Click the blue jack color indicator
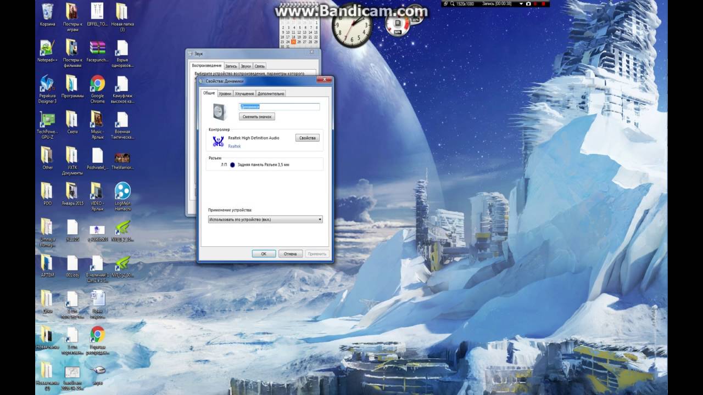This screenshot has height=395, width=703. click(232, 165)
